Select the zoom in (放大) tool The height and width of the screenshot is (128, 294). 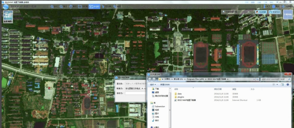[54, 7]
